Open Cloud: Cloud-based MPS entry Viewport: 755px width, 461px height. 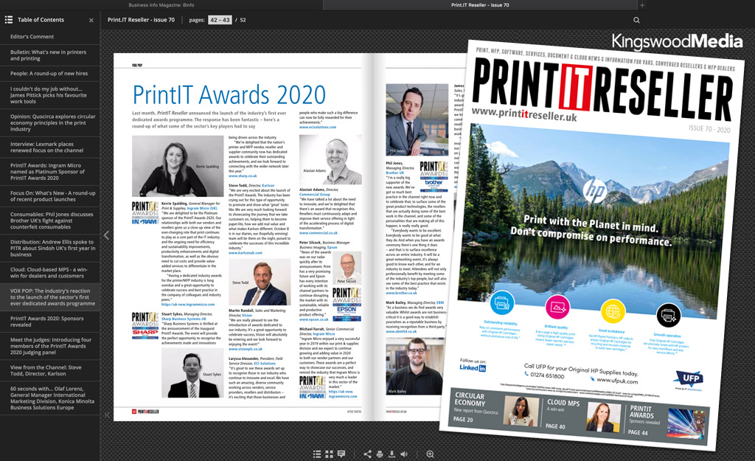pos(50,273)
